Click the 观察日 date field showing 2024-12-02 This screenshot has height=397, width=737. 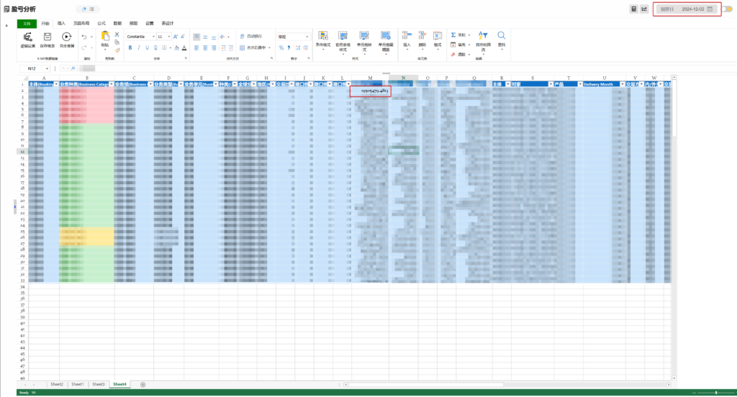coord(686,9)
